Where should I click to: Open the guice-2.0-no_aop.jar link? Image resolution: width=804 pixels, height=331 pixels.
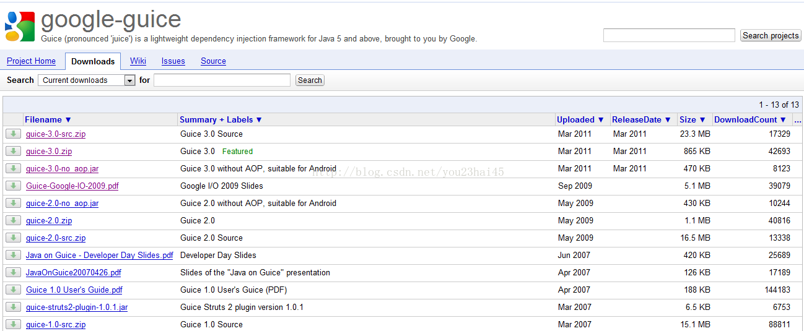click(62, 203)
